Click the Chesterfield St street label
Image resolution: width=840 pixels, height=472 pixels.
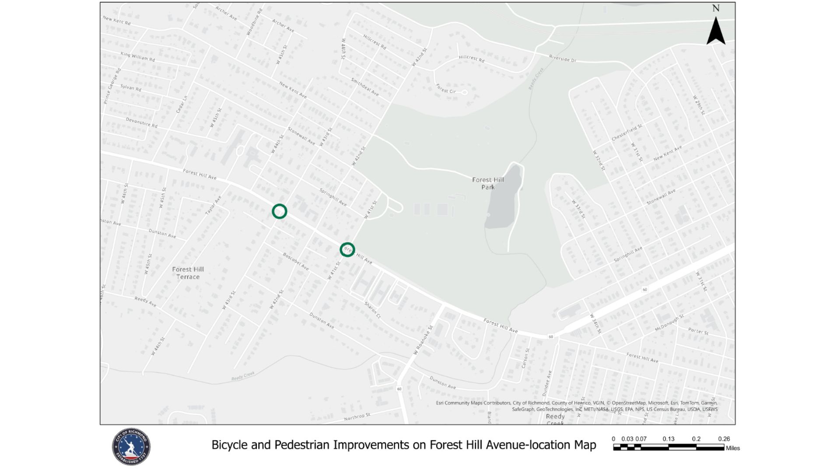tap(626, 132)
